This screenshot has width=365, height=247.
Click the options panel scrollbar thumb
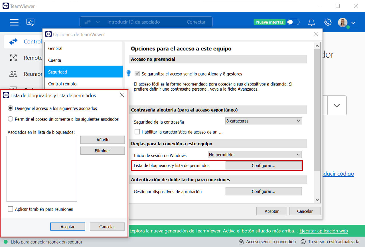pyautogui.click(x=317, y=110)
